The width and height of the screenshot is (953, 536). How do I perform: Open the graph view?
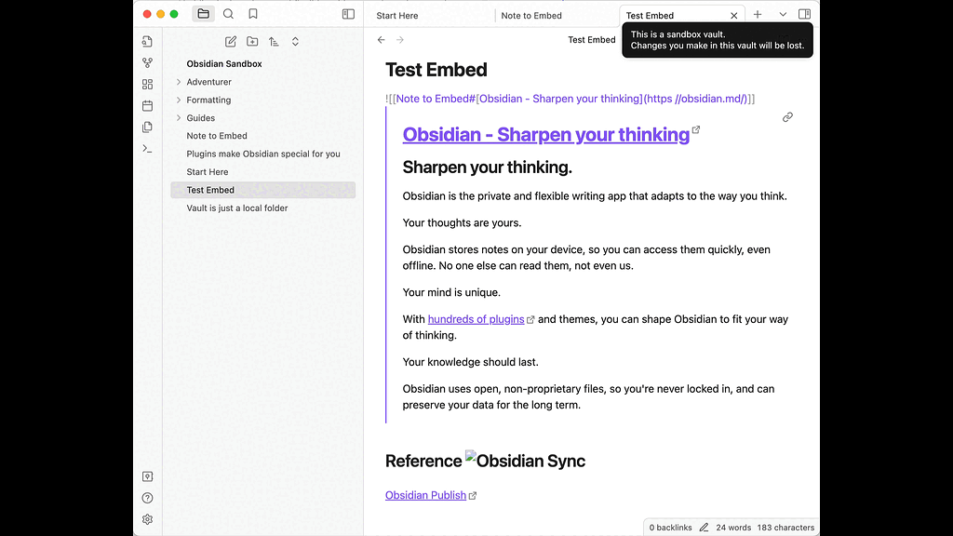(x=147, y=62)
